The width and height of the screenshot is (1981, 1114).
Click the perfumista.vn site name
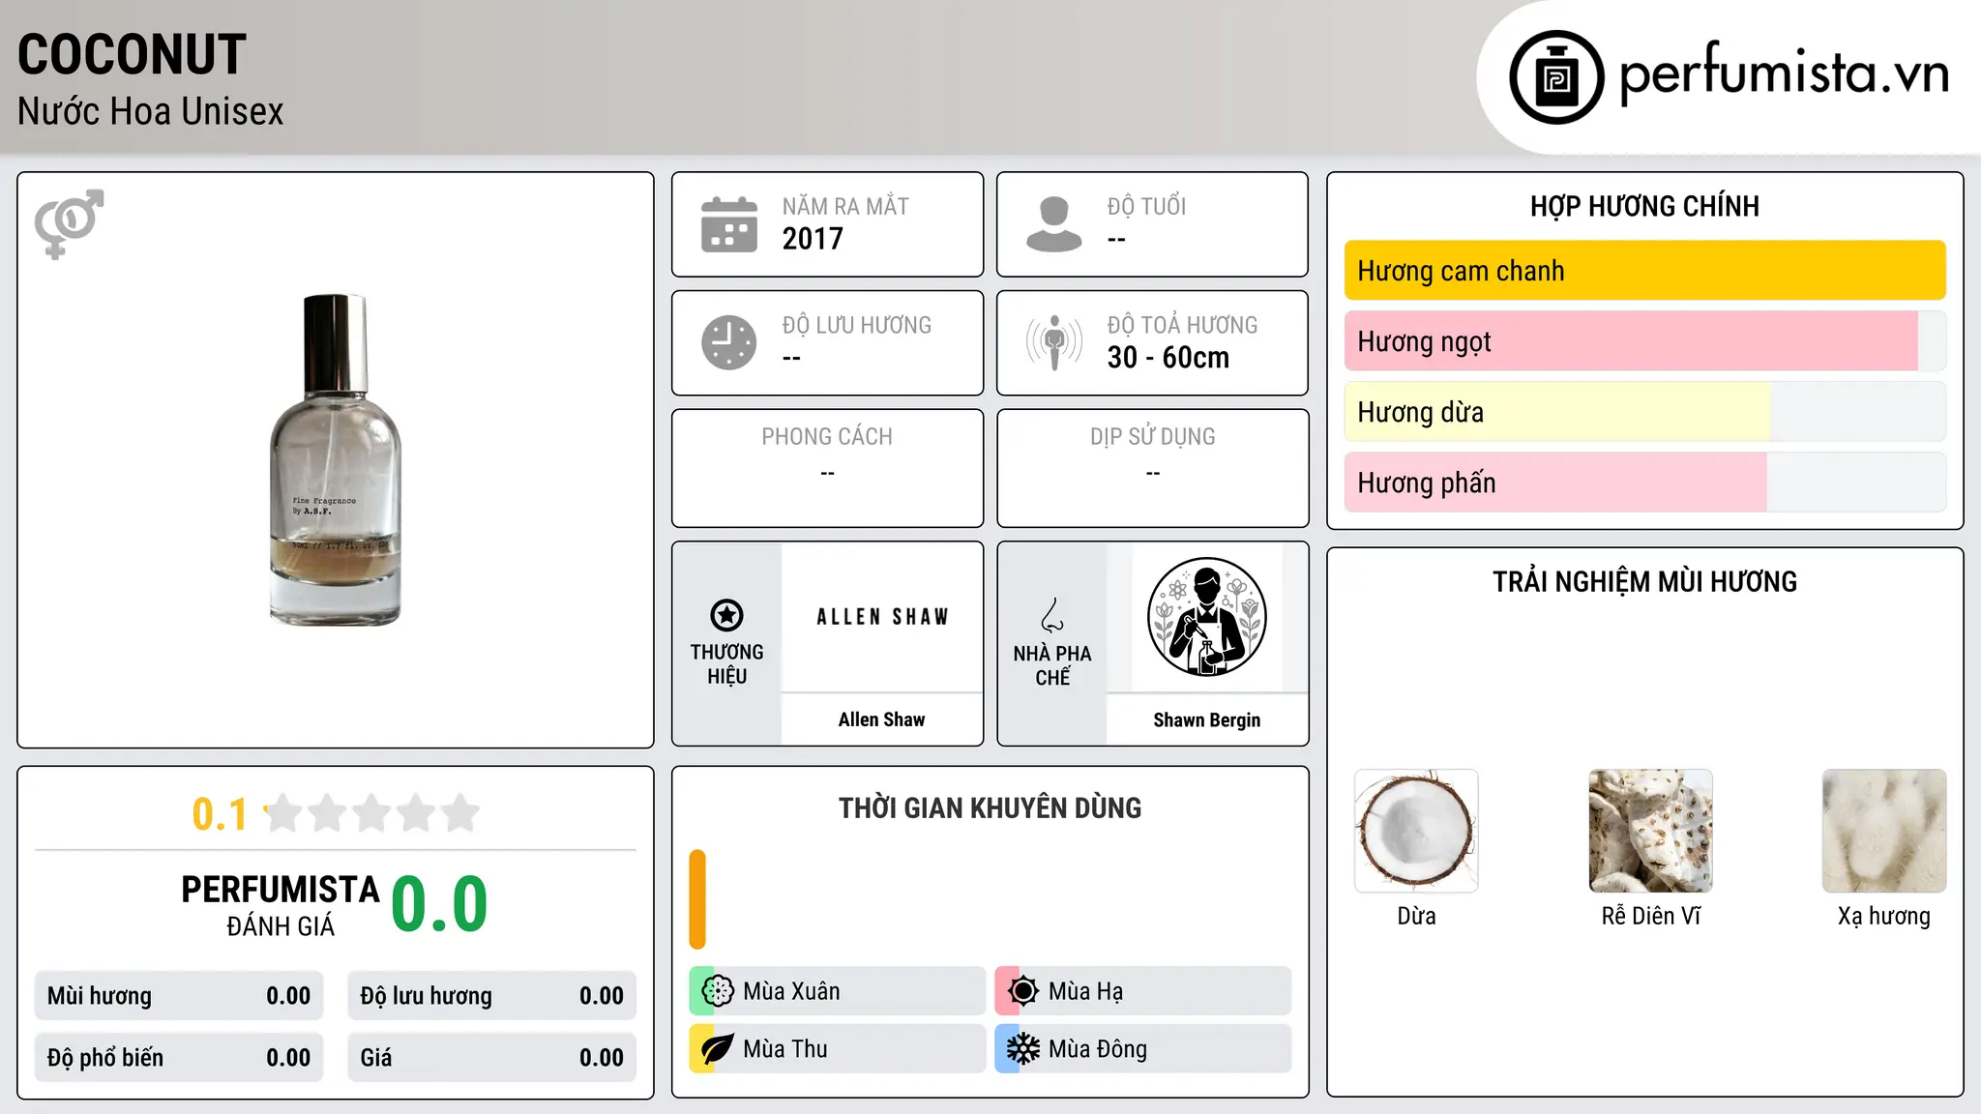pos(1785,73)
